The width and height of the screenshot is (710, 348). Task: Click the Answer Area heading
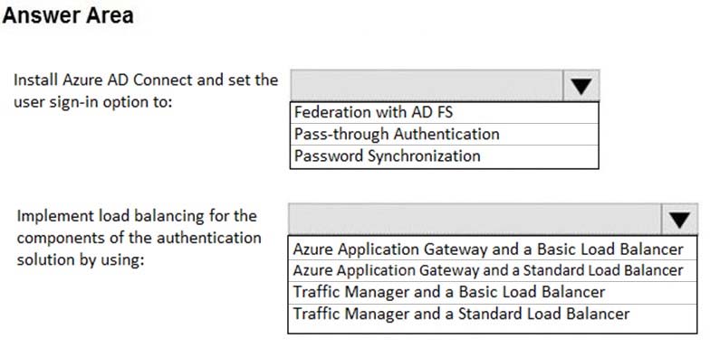click(68, 15)
